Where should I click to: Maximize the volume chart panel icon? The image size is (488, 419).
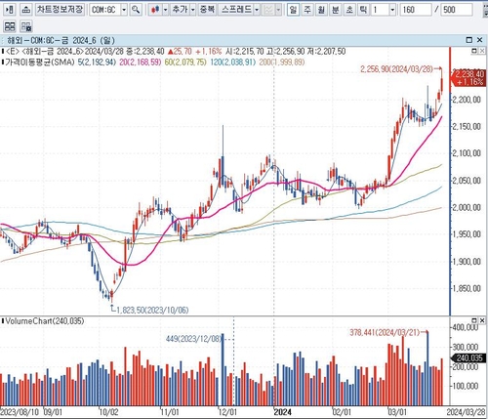point(474,320)
